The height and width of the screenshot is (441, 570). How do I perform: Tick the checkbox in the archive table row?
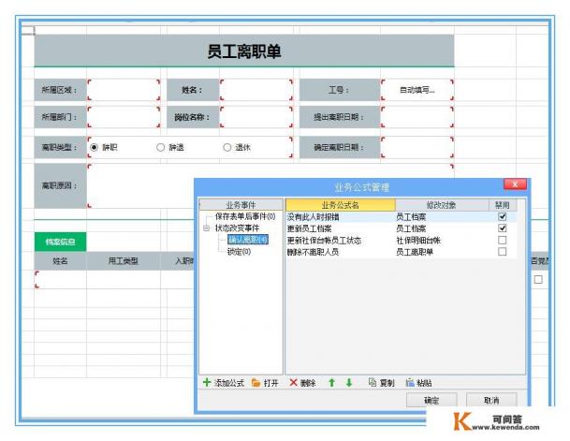[538, 279]
